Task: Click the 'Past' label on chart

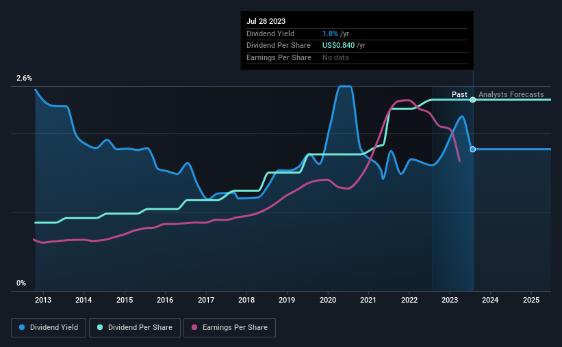Action: [459, 94]
